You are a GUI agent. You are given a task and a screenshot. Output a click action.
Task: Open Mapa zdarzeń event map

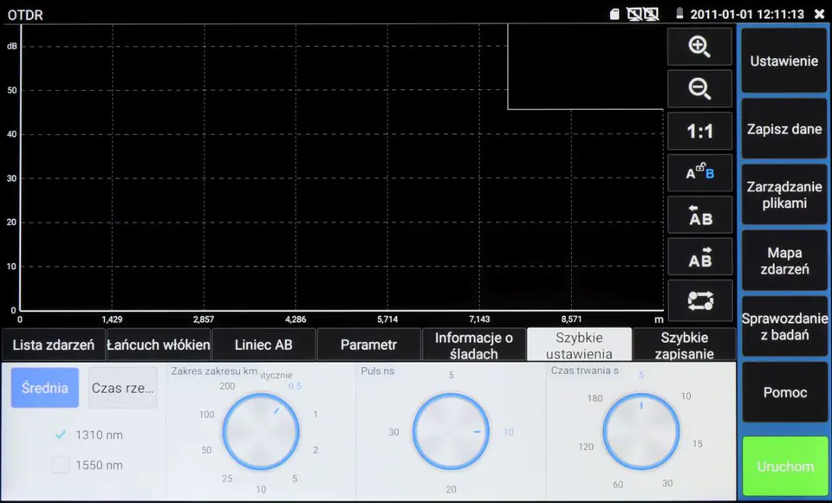click(784, 261)
